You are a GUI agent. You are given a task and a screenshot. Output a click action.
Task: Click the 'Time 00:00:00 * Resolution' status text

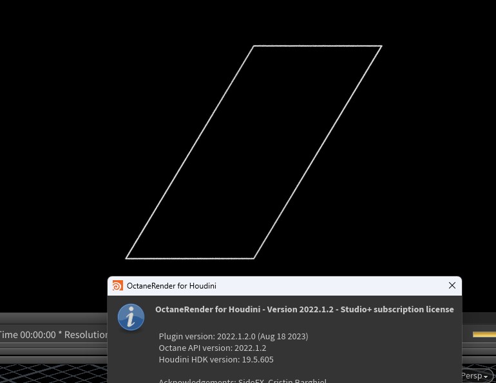(53, 335)
